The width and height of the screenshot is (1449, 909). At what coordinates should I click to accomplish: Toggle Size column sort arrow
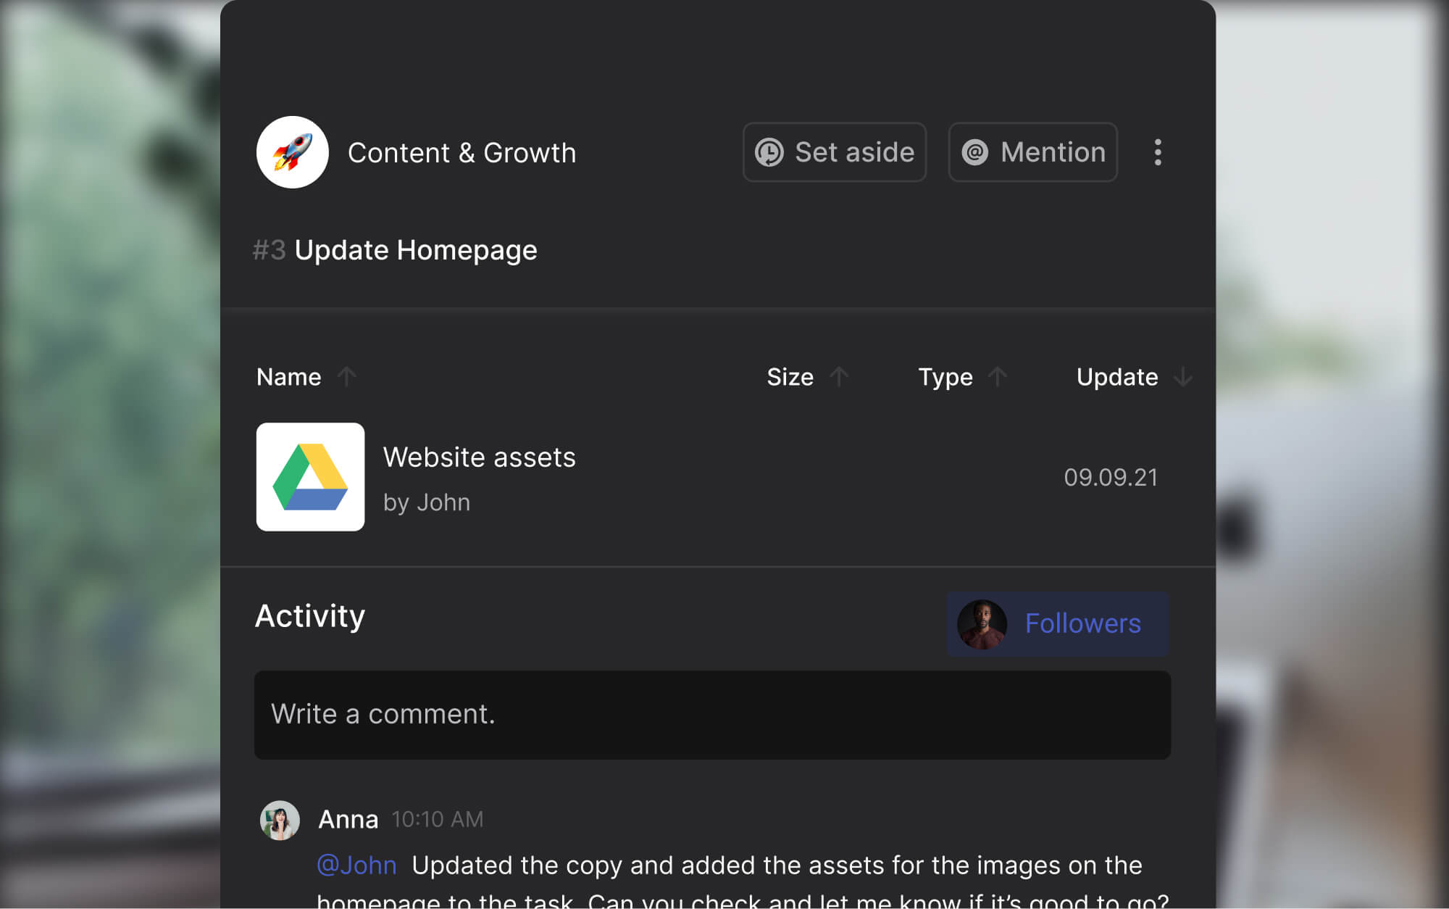coord(839,377)
